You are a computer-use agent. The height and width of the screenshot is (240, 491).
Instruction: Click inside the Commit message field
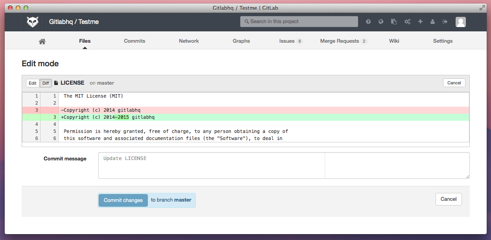click(211, 165)
